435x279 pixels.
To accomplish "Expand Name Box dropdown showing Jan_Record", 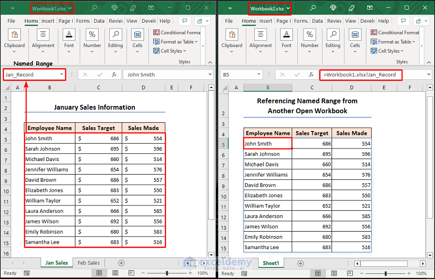I will [x=62, y=75].
